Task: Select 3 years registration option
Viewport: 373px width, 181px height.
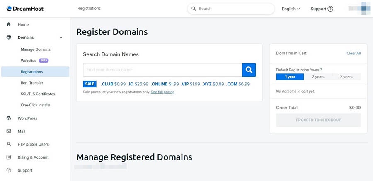Action: (346, 77)
